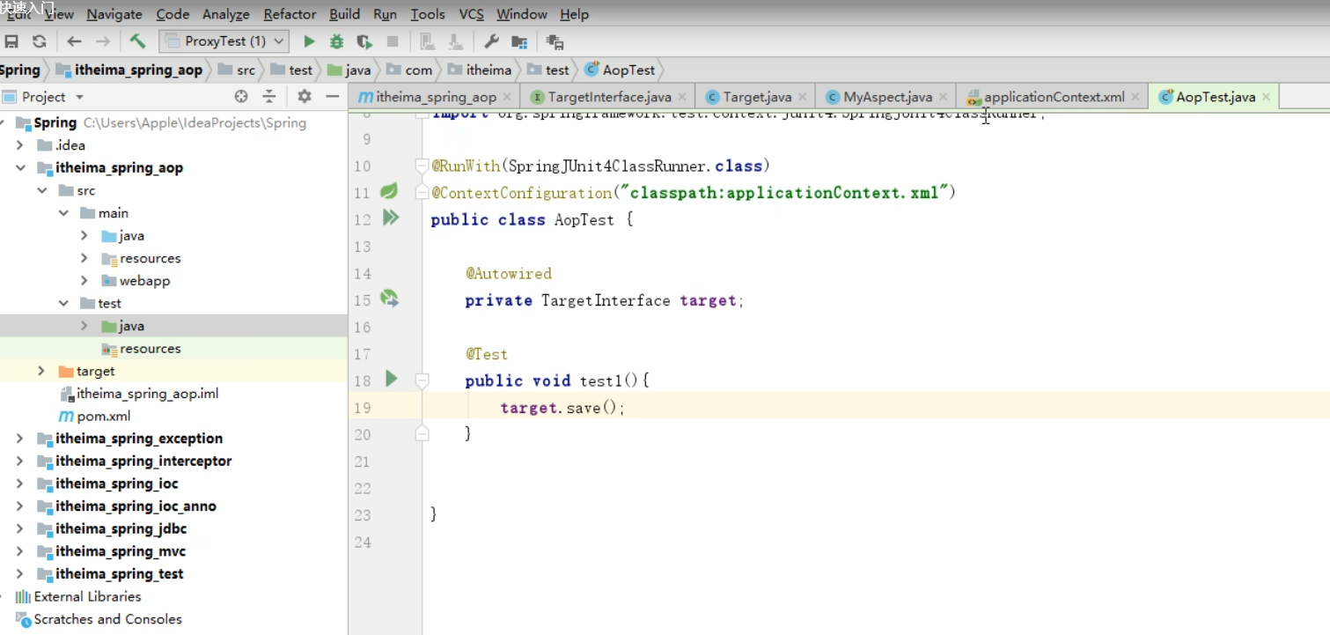Image resolution: width=1330 pixels, height=635 pixels.
Task: Expand the target folder in the tree
Action: [41, 372]
